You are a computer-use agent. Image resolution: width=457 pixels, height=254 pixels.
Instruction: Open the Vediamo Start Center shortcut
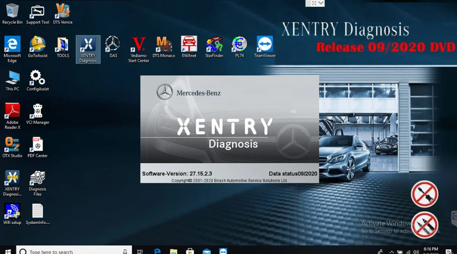tap(138, 49)
